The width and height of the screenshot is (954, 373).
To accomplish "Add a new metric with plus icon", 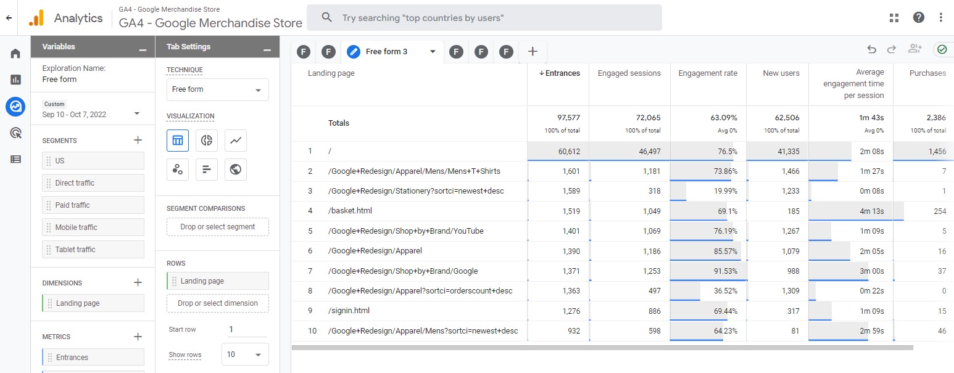I will click(138, 337).
